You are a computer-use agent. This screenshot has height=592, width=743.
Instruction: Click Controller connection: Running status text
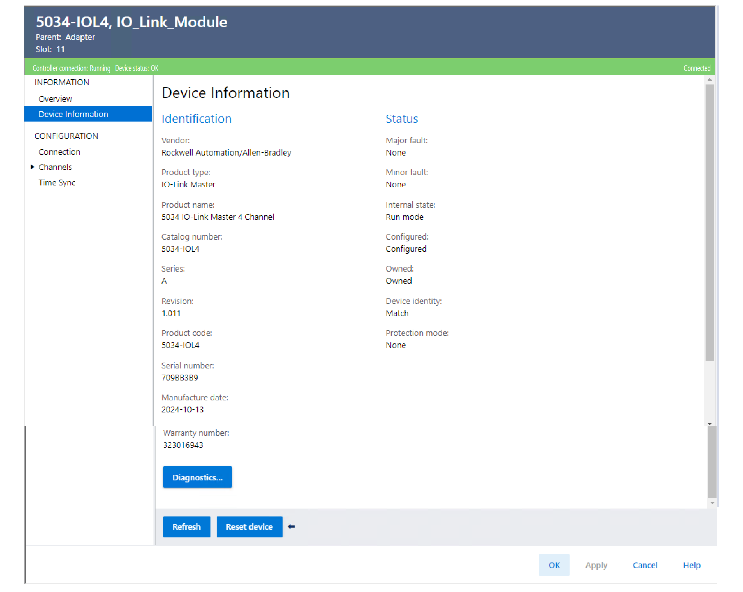coord(71,68)
